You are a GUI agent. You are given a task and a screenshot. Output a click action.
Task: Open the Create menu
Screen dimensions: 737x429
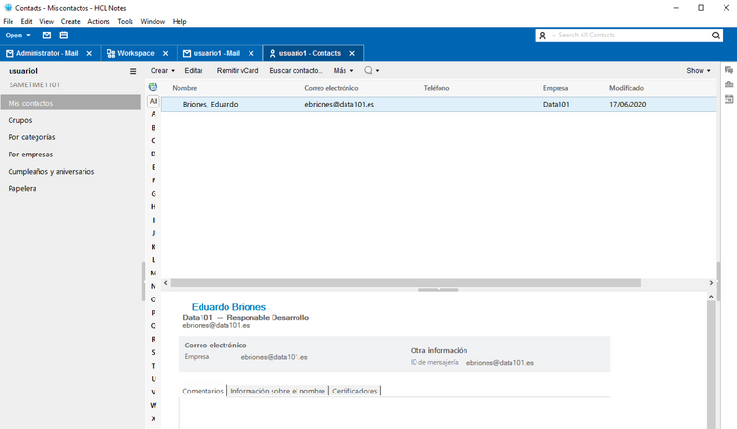click(70, 22)
